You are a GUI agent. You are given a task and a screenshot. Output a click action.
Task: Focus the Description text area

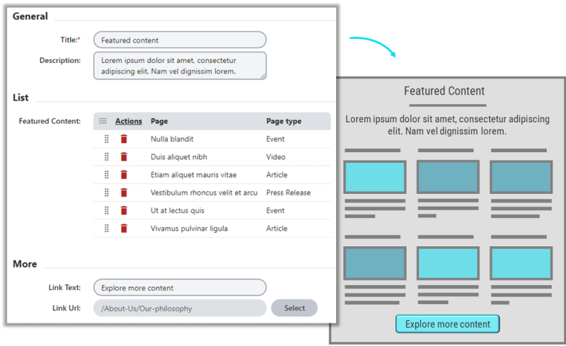180,66
